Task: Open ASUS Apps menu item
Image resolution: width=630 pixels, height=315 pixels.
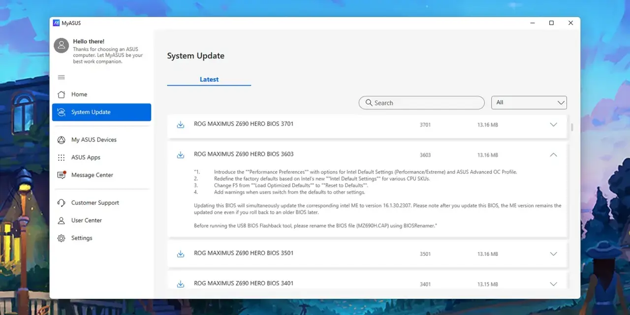Action: tap(101, 157)
